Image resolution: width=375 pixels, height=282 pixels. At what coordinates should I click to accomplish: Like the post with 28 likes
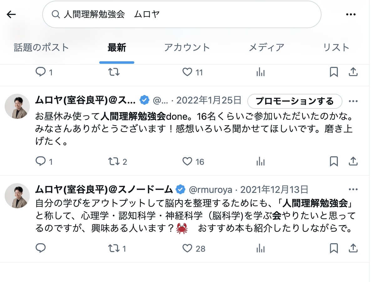click(x=188, y=249)
